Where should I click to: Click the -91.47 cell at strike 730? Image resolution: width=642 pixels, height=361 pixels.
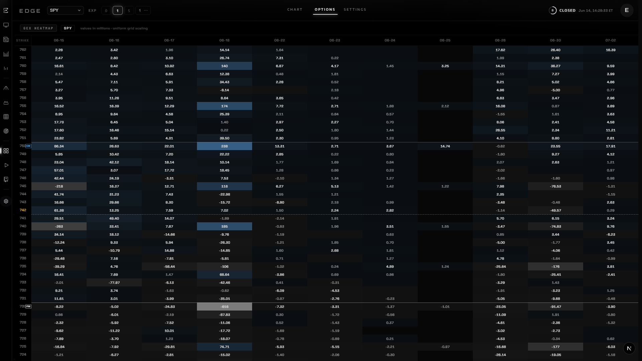(555, 307)
